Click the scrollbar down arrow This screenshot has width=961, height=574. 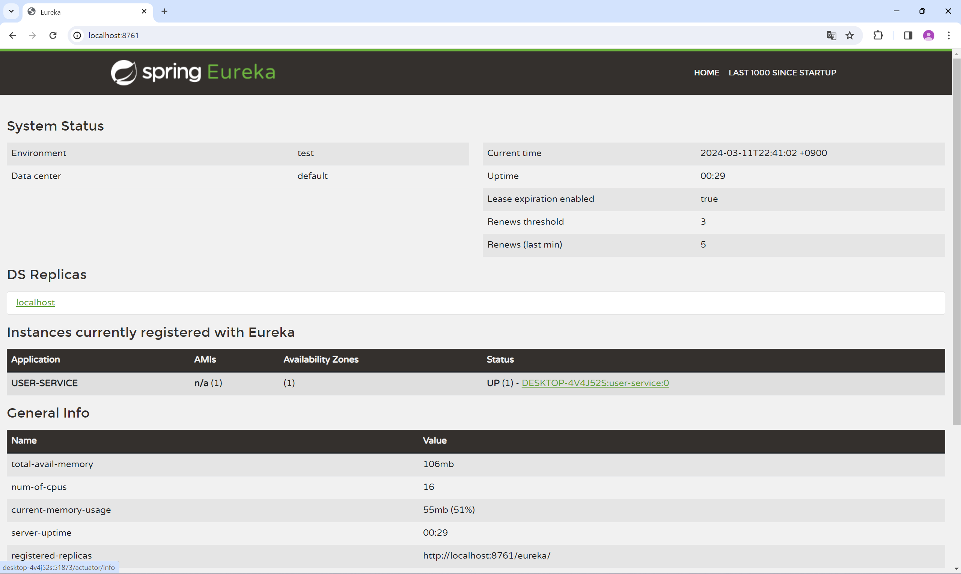(956, 569)
